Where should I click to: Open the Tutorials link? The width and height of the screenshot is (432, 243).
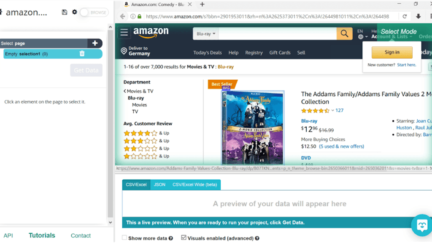pyautogui.click(x=42, y=235)
